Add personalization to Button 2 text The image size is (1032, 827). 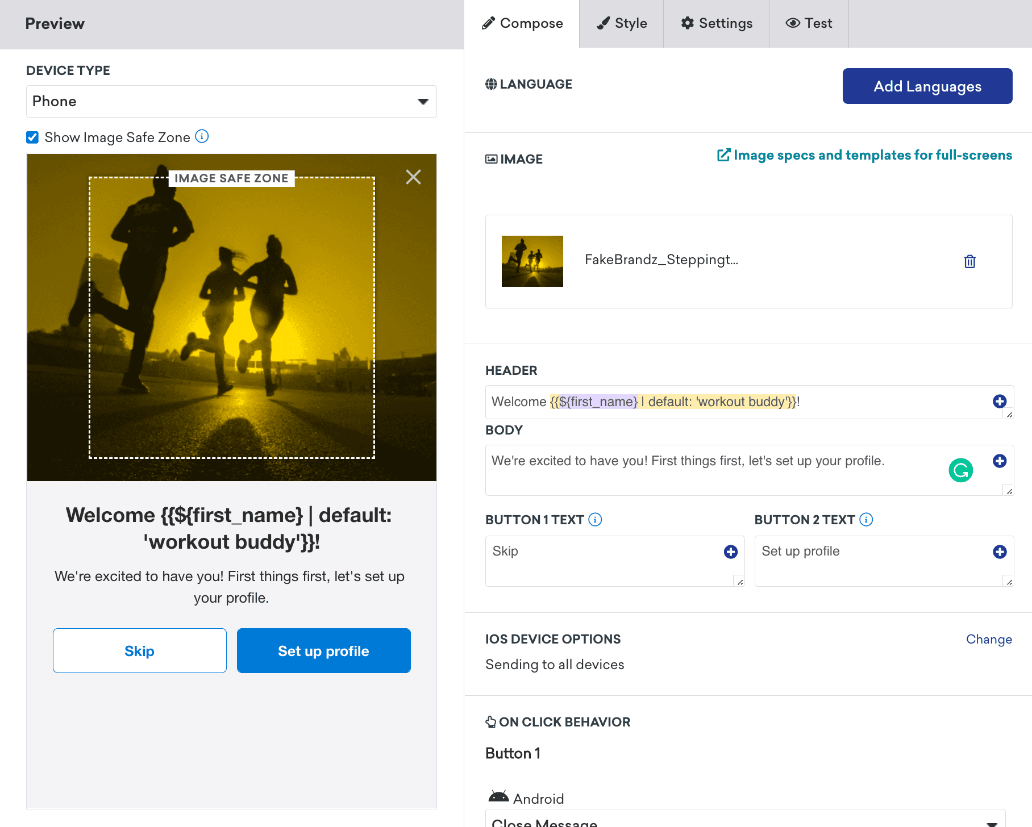point(999,551)
